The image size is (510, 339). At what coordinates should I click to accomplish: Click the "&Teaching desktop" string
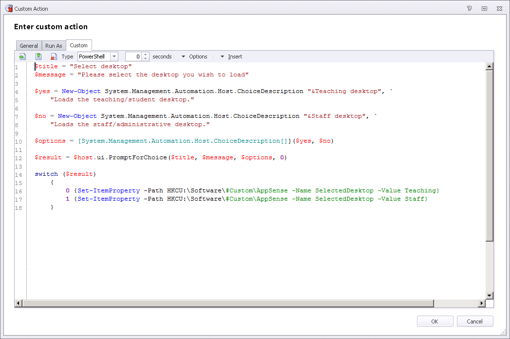pyautogui.click(x=344, y=92)
